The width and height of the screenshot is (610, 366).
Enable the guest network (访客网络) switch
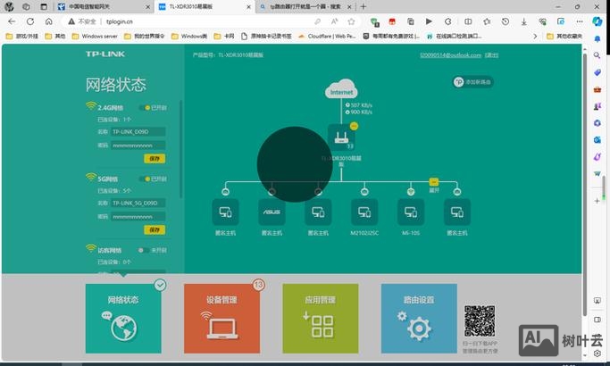143,250
